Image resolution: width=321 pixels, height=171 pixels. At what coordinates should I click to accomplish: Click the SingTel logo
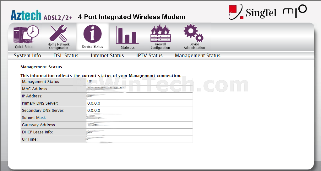click(x=253, y=12)
